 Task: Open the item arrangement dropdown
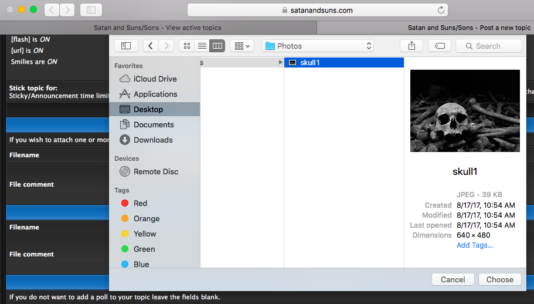click(242, 46)
